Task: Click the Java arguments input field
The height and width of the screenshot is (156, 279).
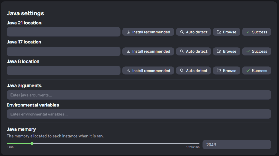Action: [x=139, y=95]
